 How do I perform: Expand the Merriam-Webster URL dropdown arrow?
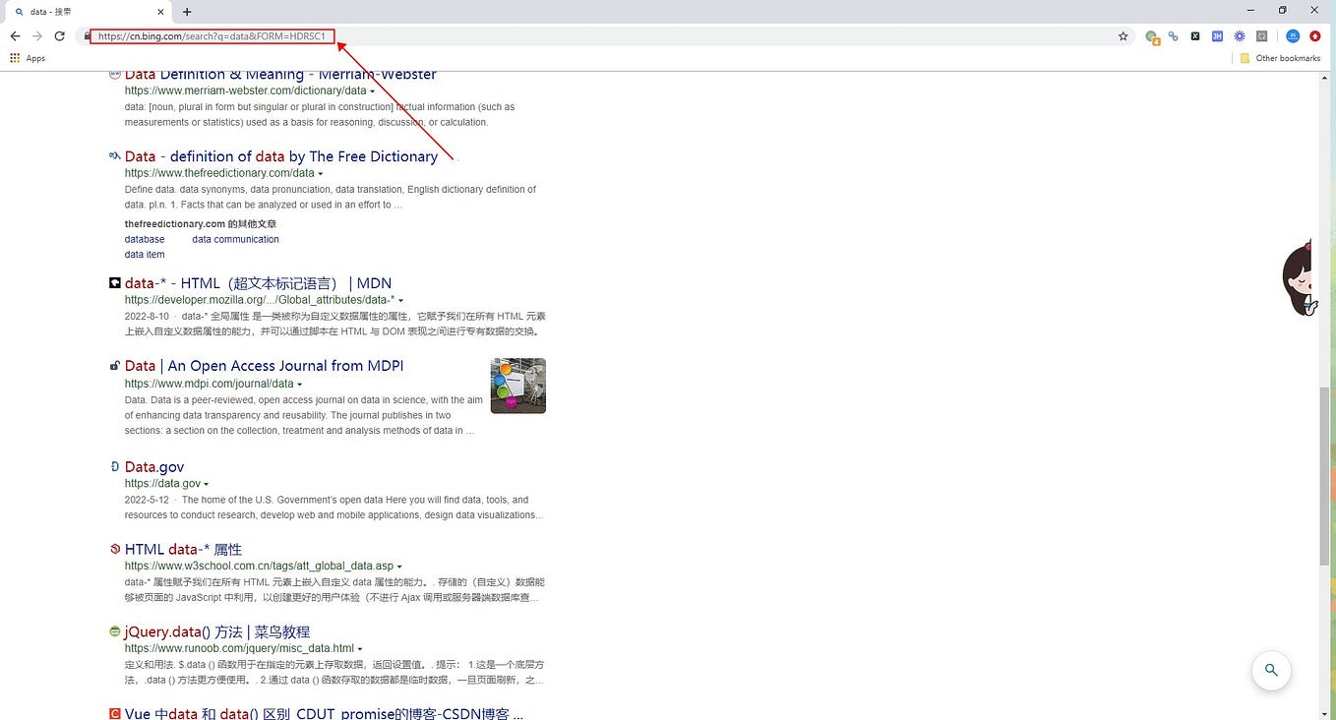tap(371, 90)
